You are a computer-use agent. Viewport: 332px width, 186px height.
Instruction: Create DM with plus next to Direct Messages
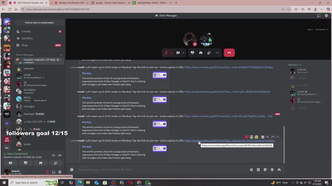[x=61, y=55]
